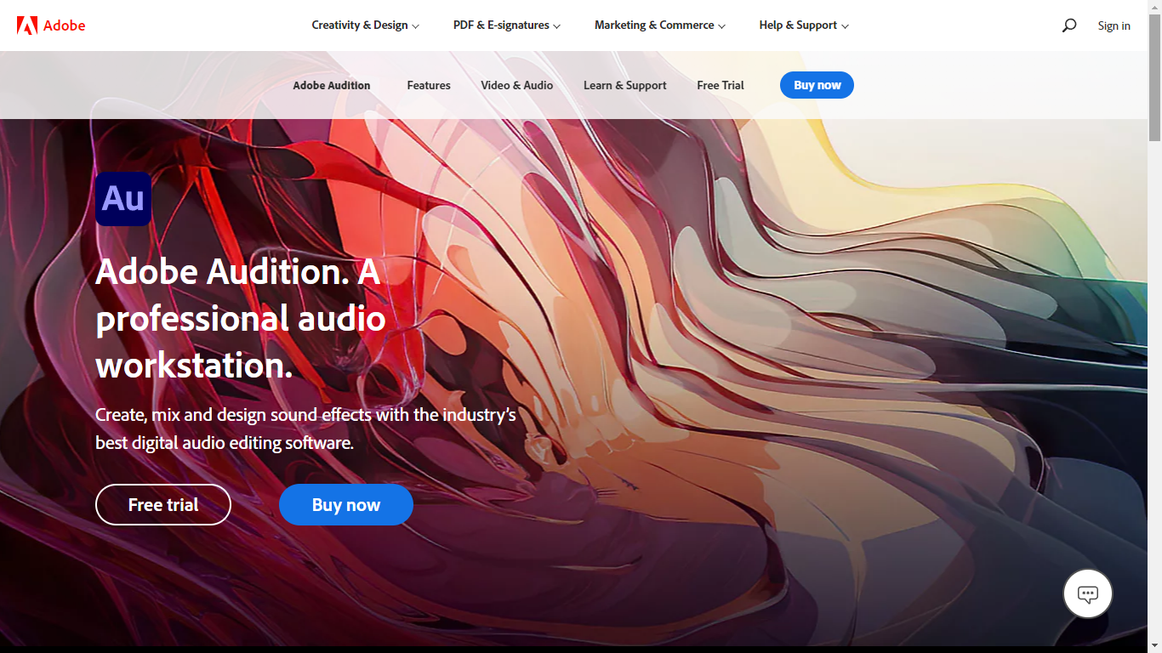This screenshot has height=653, width=1162.
Task: Expand the Creativity & Design menu
Action: 366,26
